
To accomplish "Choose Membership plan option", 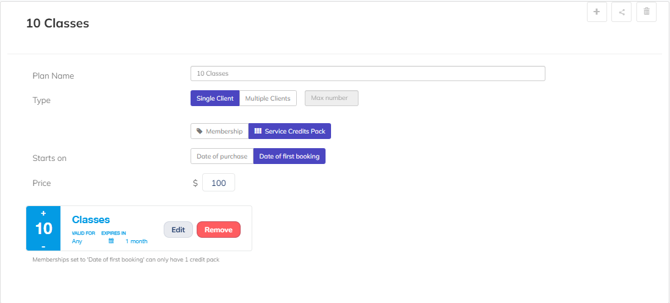I will pos(220,132).
